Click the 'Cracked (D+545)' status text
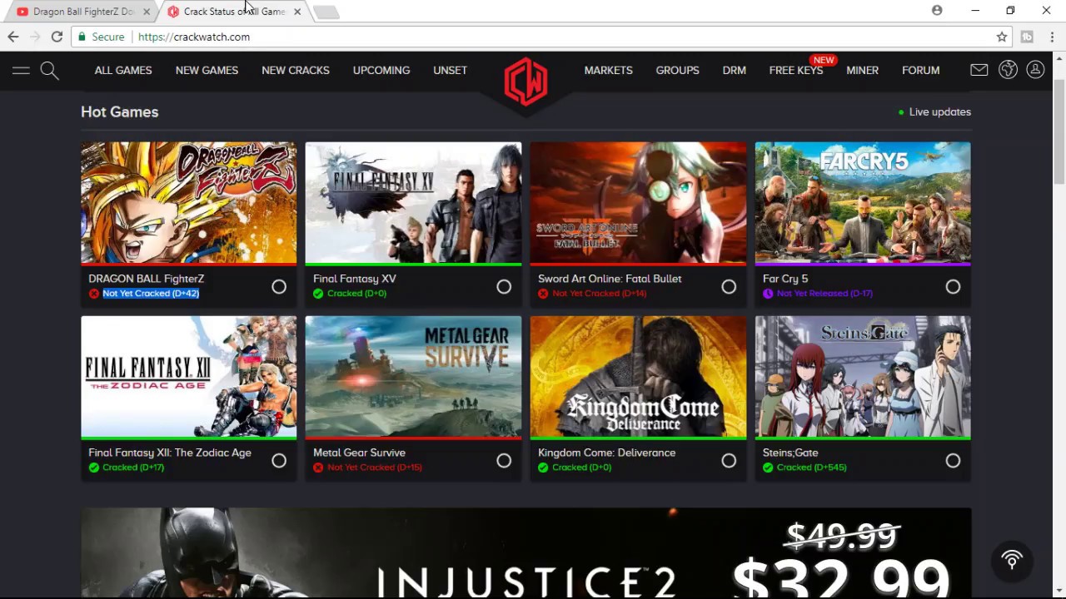The image size is (1066, 599). coord(811,468)
